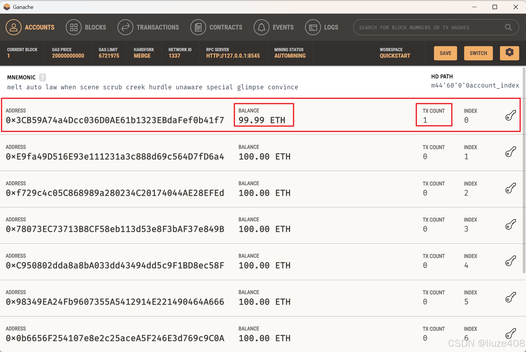
Task: Open the Blocks tab
Action: (x=86, y=27)
